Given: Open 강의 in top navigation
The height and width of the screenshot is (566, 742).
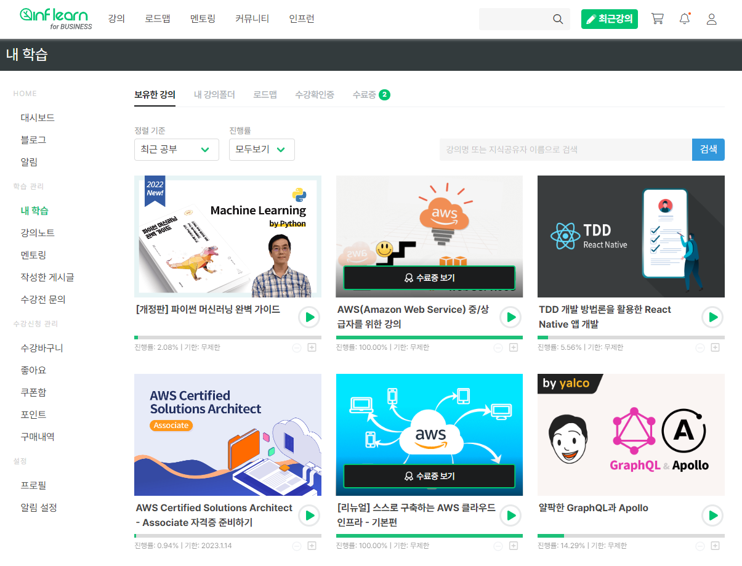Looking at the screenshot, I should pyautogui.click(x=116, y=19).
